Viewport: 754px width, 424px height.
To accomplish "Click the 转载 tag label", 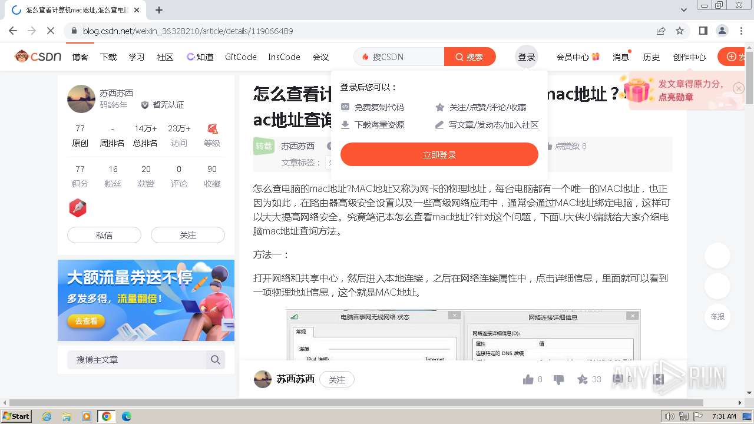I will click(x=264, y=146).
